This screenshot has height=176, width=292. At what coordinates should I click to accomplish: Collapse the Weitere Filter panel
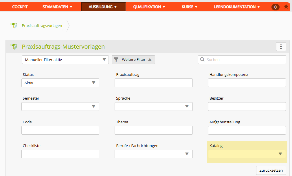point(133,60)
